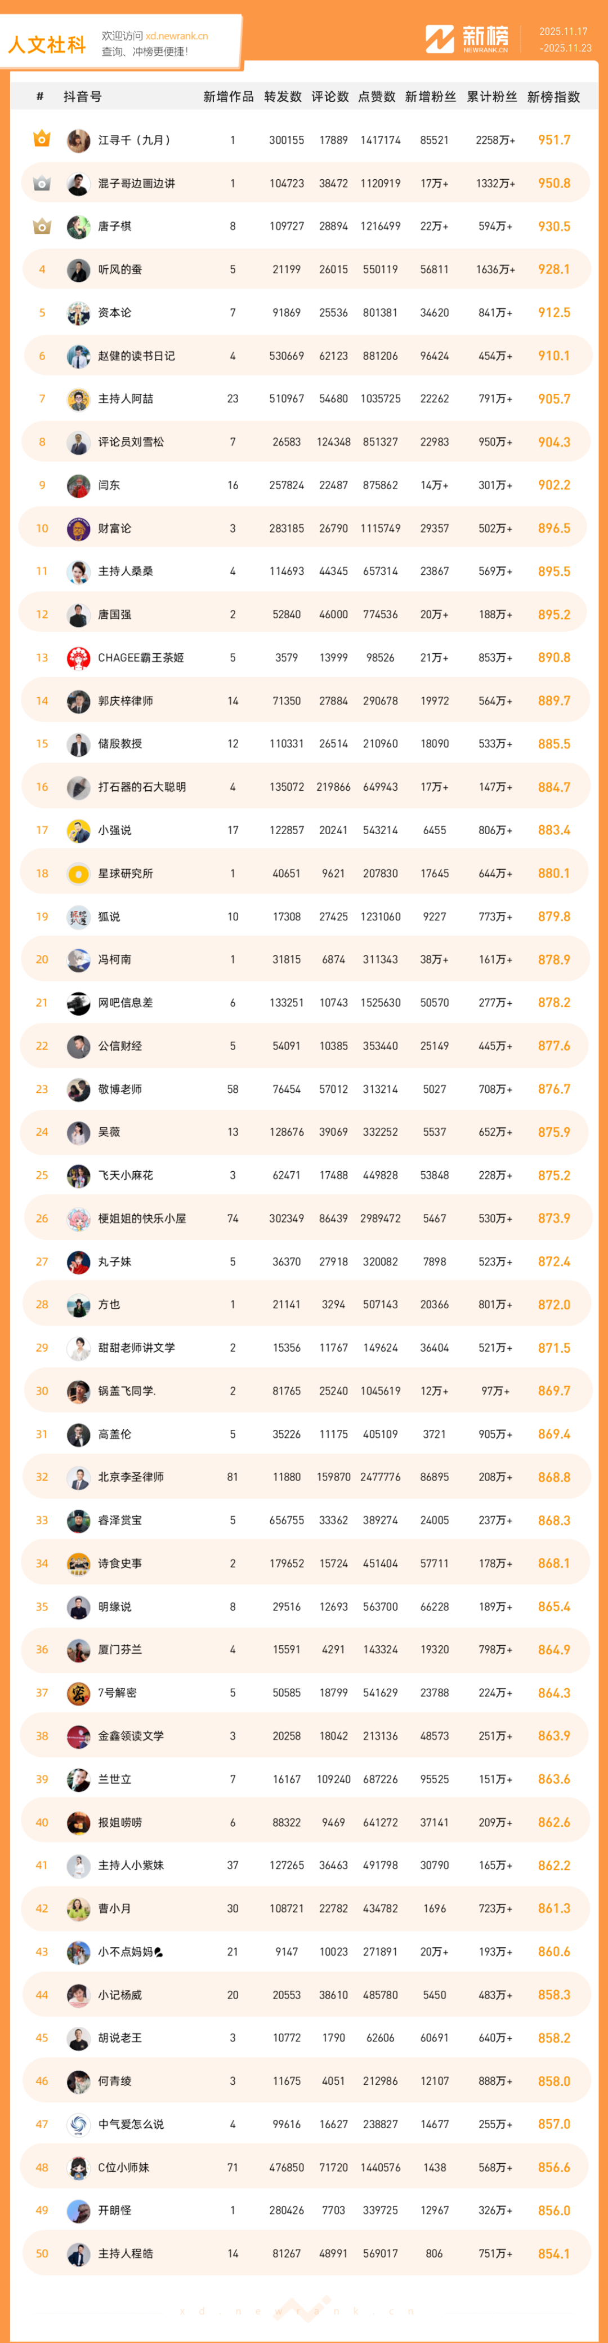Image resolution: width=608 pixels, height=2343 pixels.
Task: Click the 951.7 index score
Action: coord(553,140)
